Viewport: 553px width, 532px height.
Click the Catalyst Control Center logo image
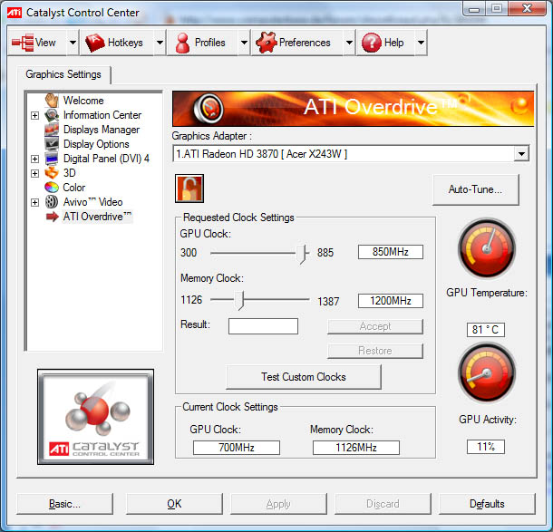click(x=95, y=417)
